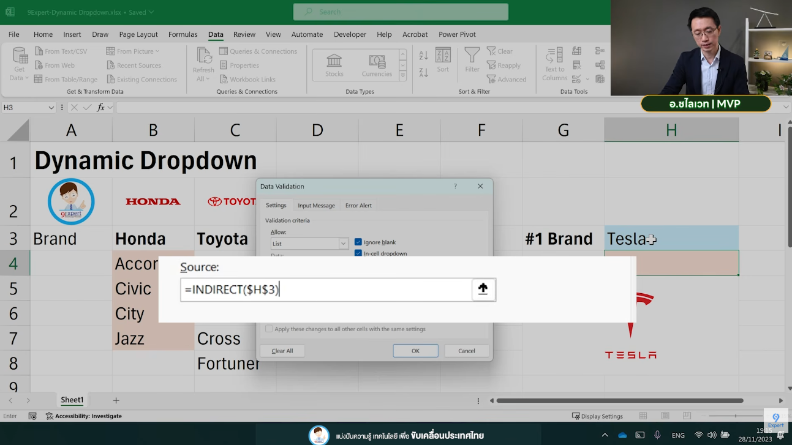Screen dimensions: 792x445
Task: Collapse dialog with the Source range selector
Action: (483, 290)
